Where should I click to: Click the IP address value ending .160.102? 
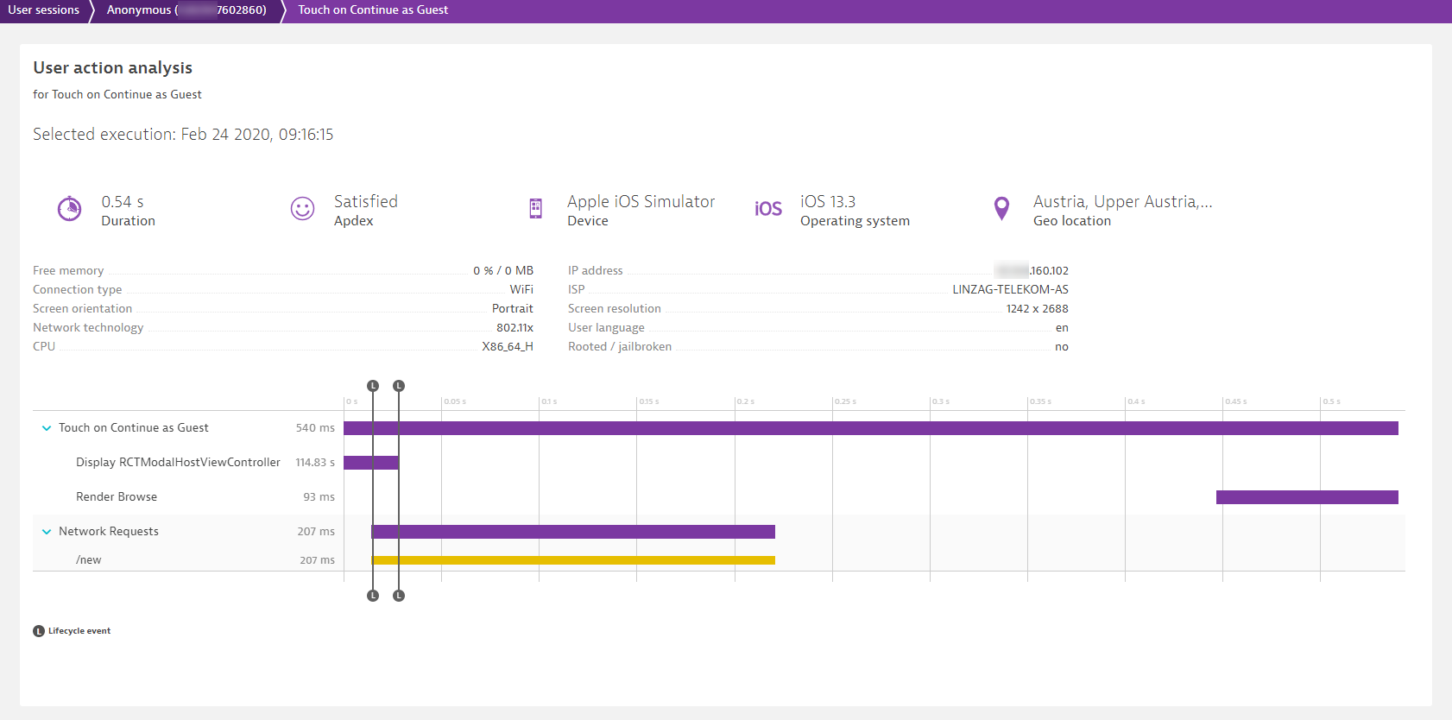click(x=1032, y=271)
